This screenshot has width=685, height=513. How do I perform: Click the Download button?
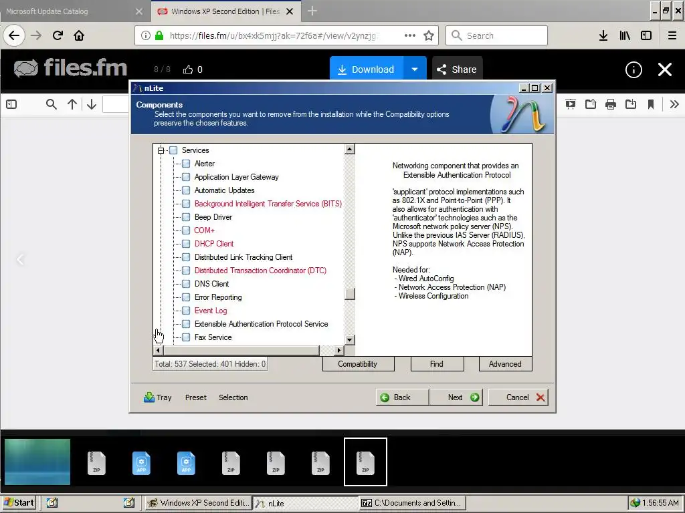(x=367, y=69)
